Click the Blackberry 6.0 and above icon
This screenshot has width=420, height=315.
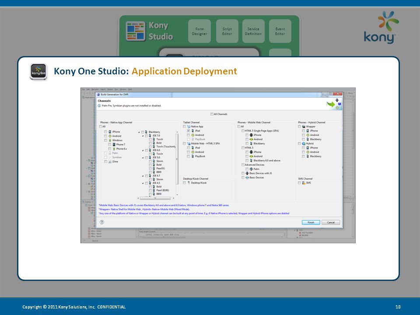(251, 161)
